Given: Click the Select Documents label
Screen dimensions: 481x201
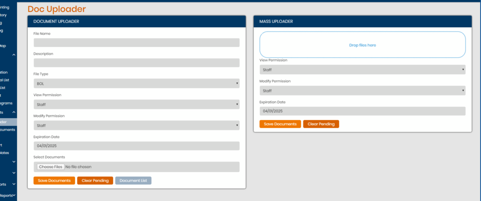Looking at the screenshot, I should tap(49, 157).
